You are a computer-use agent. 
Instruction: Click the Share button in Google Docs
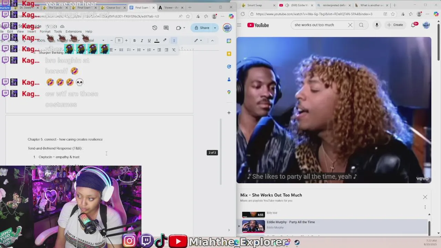pos(202,28)
